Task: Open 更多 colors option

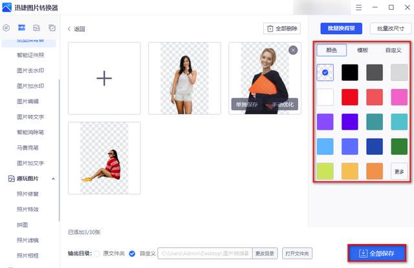Action: click(x=399, y=172)
